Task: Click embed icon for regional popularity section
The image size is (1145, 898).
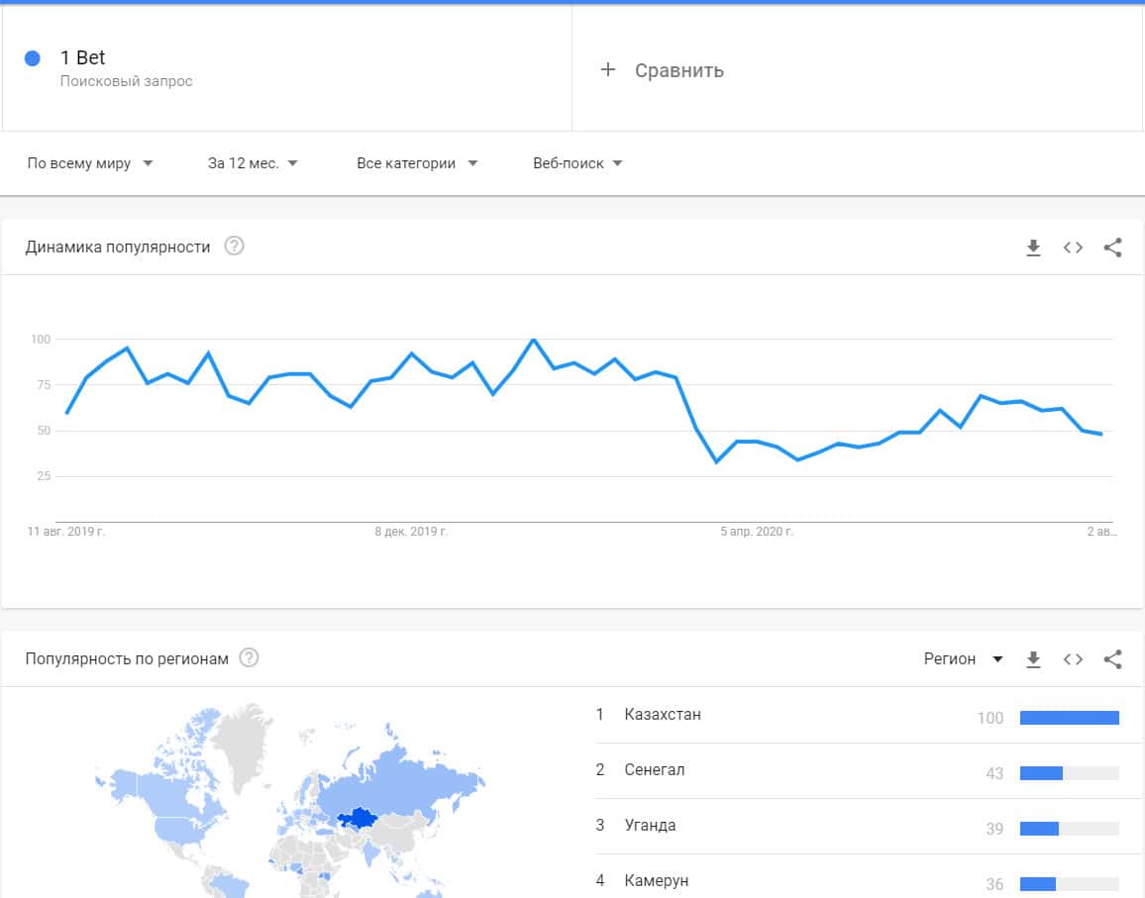Action: (x=1073, y=659)
